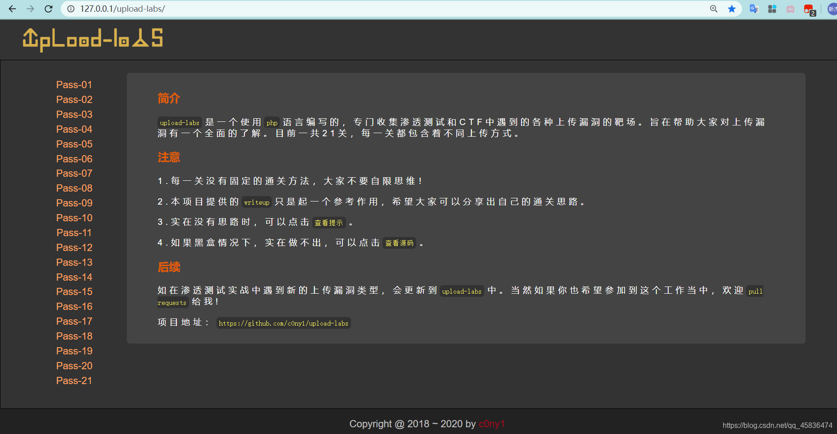The width and height of the screenshot is (837, 434).
Task: Open Pass-03 challenge
Action: (74, 114)
